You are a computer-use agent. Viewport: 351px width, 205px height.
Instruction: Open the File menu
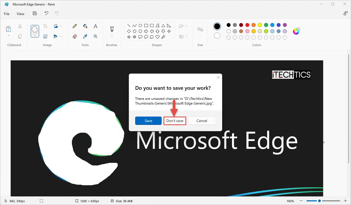click(x=7, y=14)
